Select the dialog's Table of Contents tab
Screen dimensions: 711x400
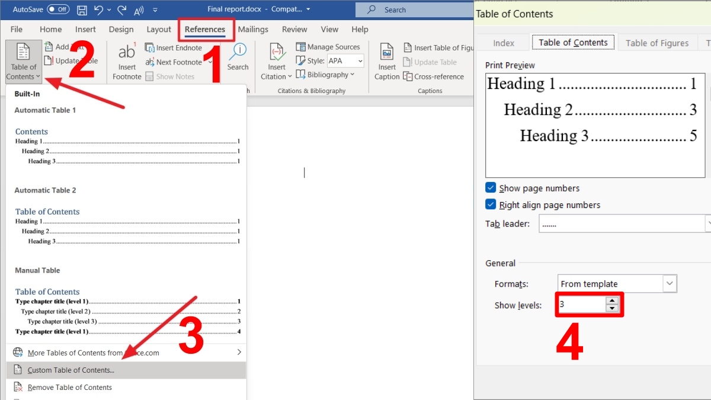[573, 43]
